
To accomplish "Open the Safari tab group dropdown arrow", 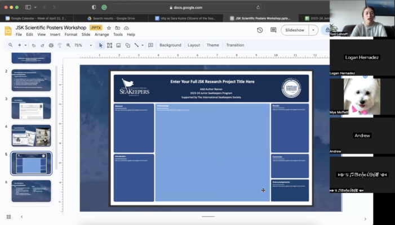I will coord(35,7).
